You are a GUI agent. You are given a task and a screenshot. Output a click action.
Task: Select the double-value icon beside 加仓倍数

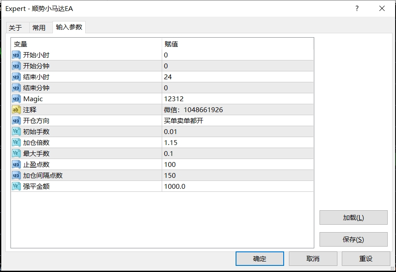coord(16,142)
